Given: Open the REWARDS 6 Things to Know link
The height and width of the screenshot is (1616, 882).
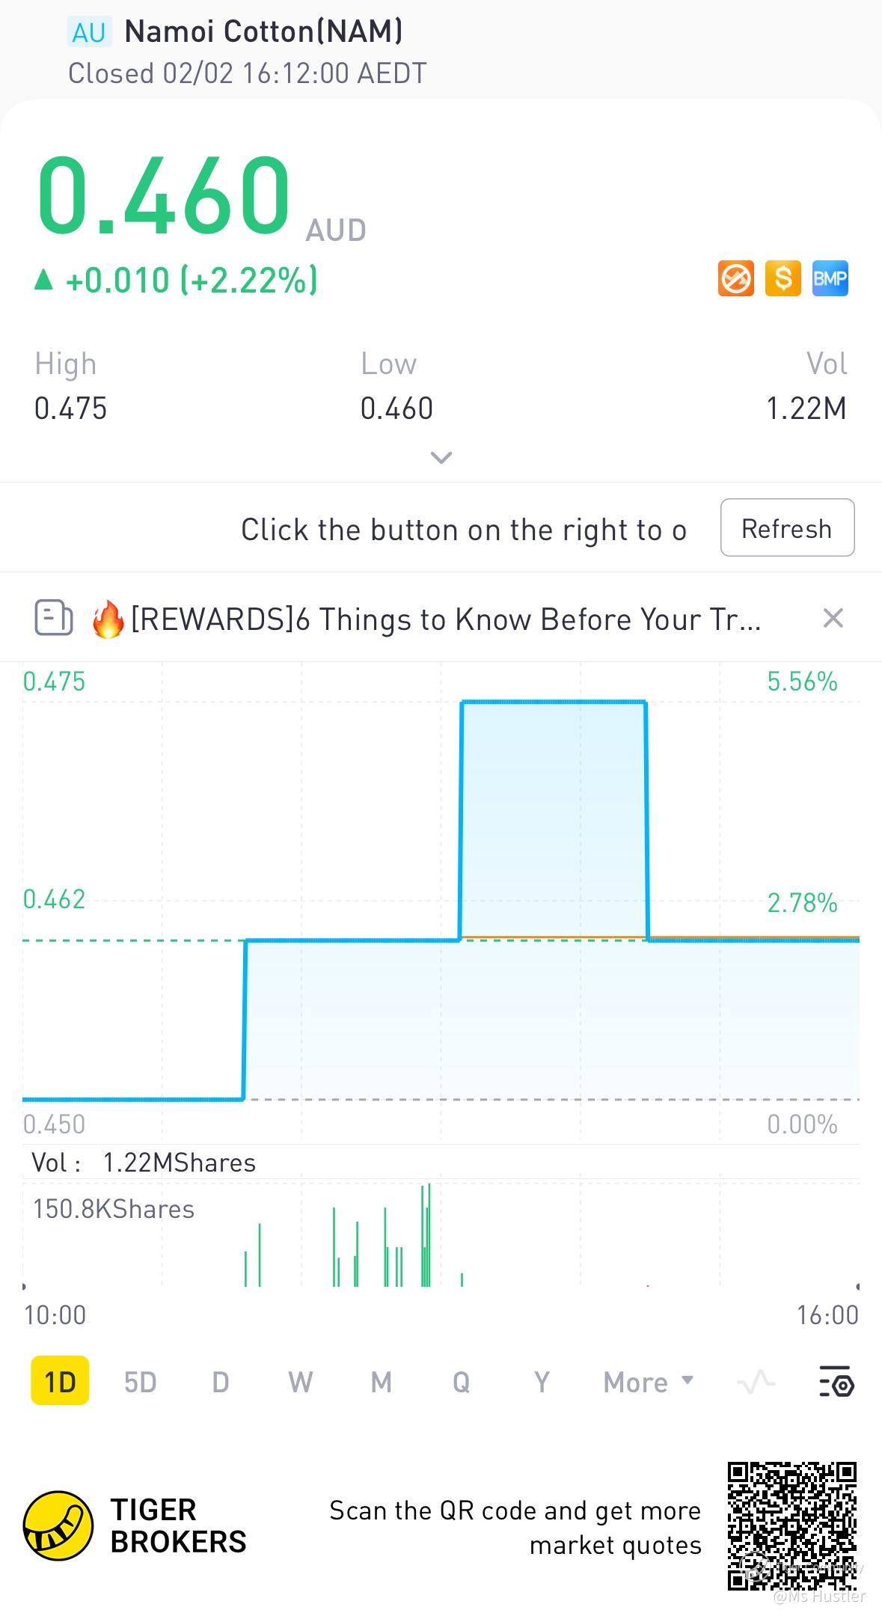Looking at the screenshot, I should pyautogui.click(x=445, y=619).
